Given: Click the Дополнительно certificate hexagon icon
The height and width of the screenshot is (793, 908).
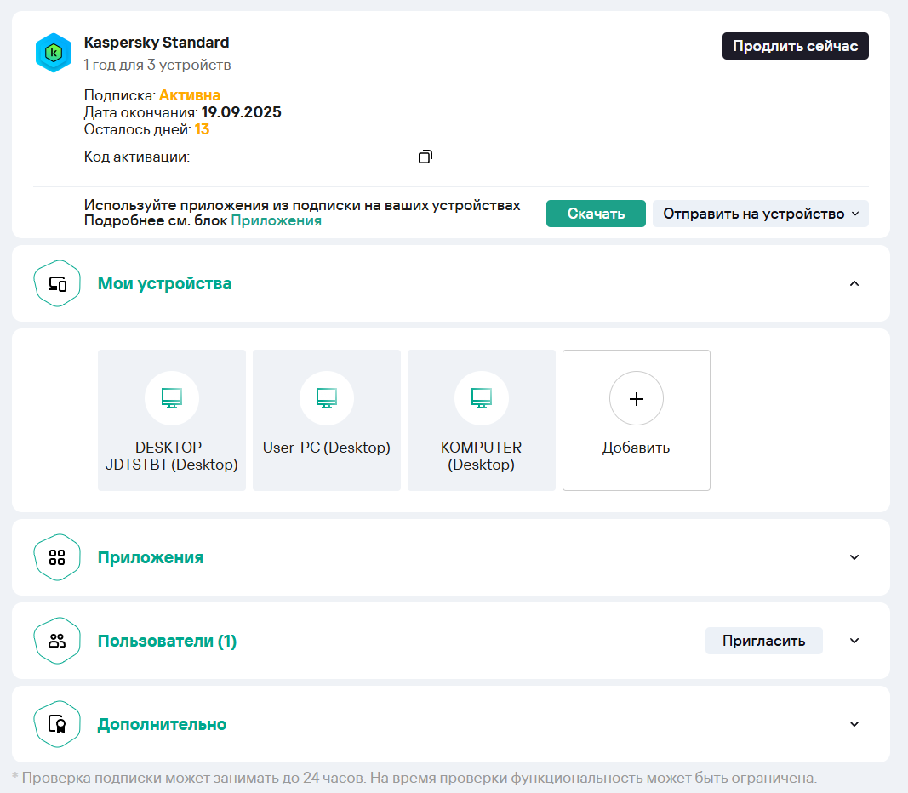Looking at the screenshot, I should pyautogui.click(x=57, y=724).
